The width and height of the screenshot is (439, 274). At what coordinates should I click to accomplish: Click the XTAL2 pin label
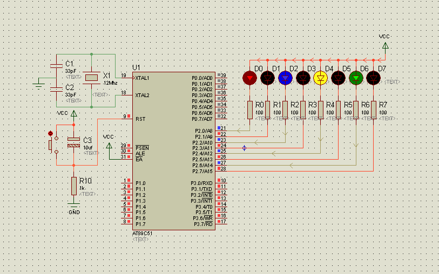coord(142,95)
